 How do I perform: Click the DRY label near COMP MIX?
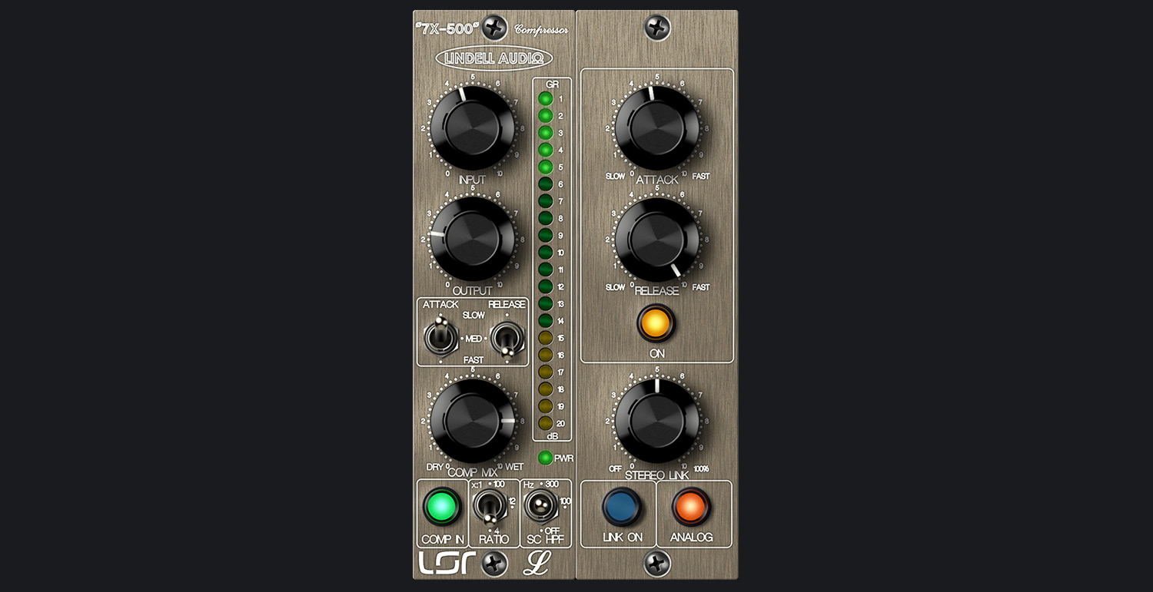(435, 467)
